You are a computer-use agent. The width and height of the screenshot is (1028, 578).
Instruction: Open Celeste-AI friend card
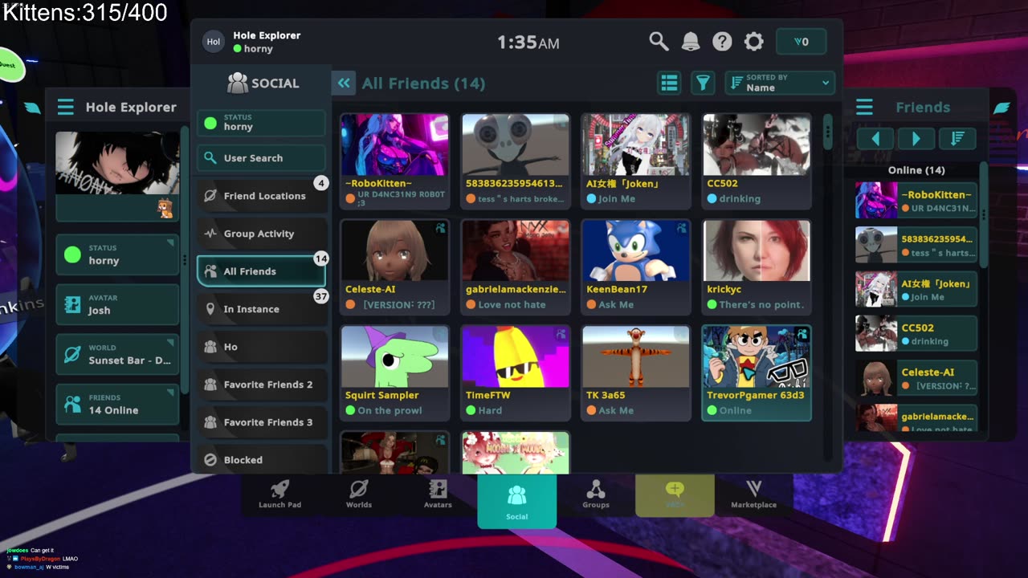394,267
